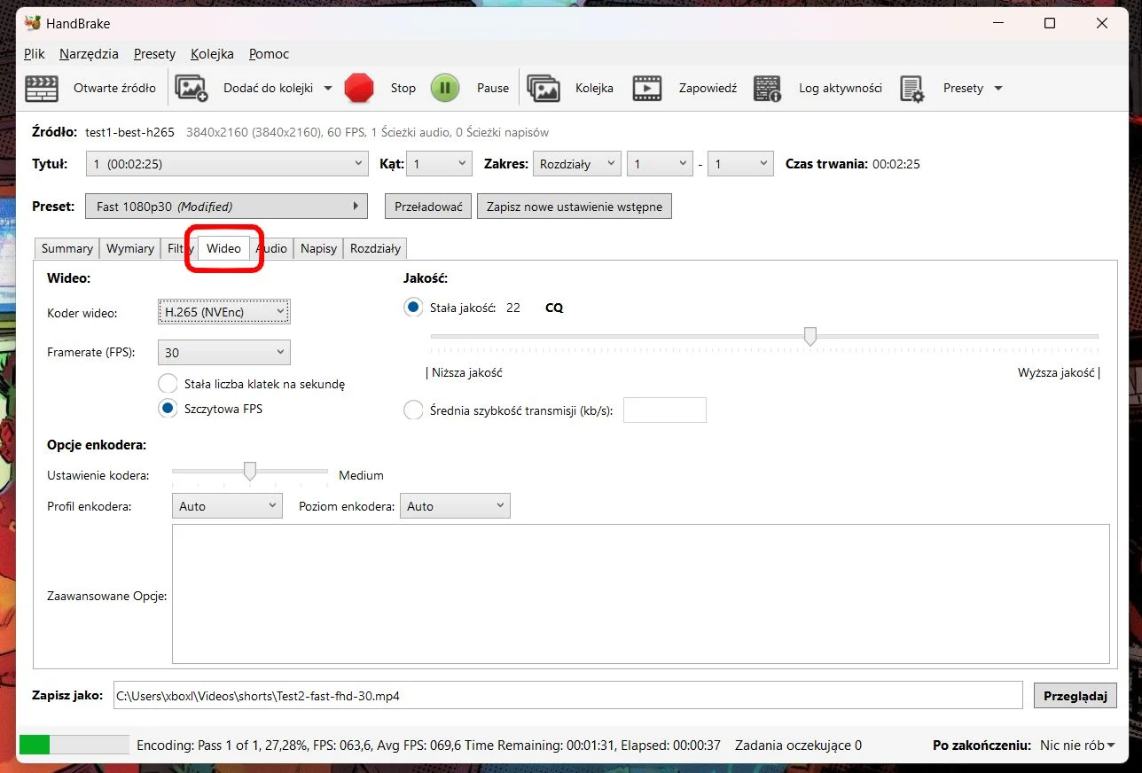Open the Plik menu

coord(35,54)
